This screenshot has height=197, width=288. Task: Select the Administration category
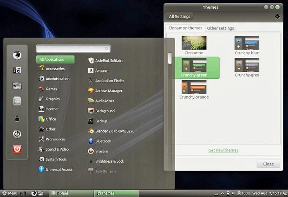54,79
